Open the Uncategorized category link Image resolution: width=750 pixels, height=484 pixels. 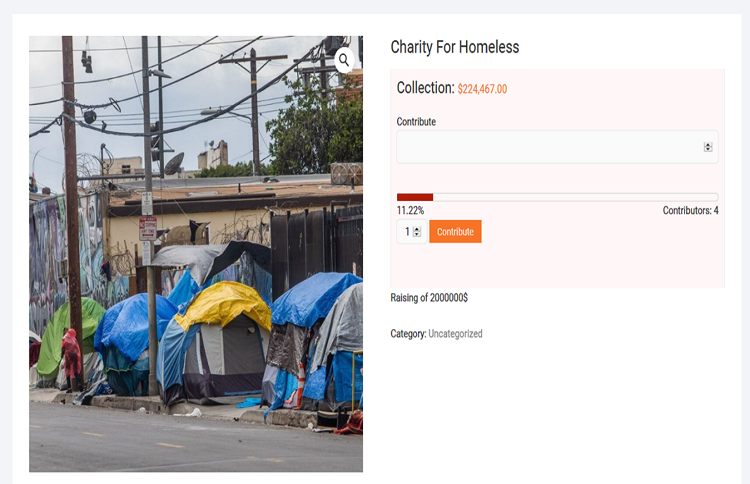coord(455,334)
